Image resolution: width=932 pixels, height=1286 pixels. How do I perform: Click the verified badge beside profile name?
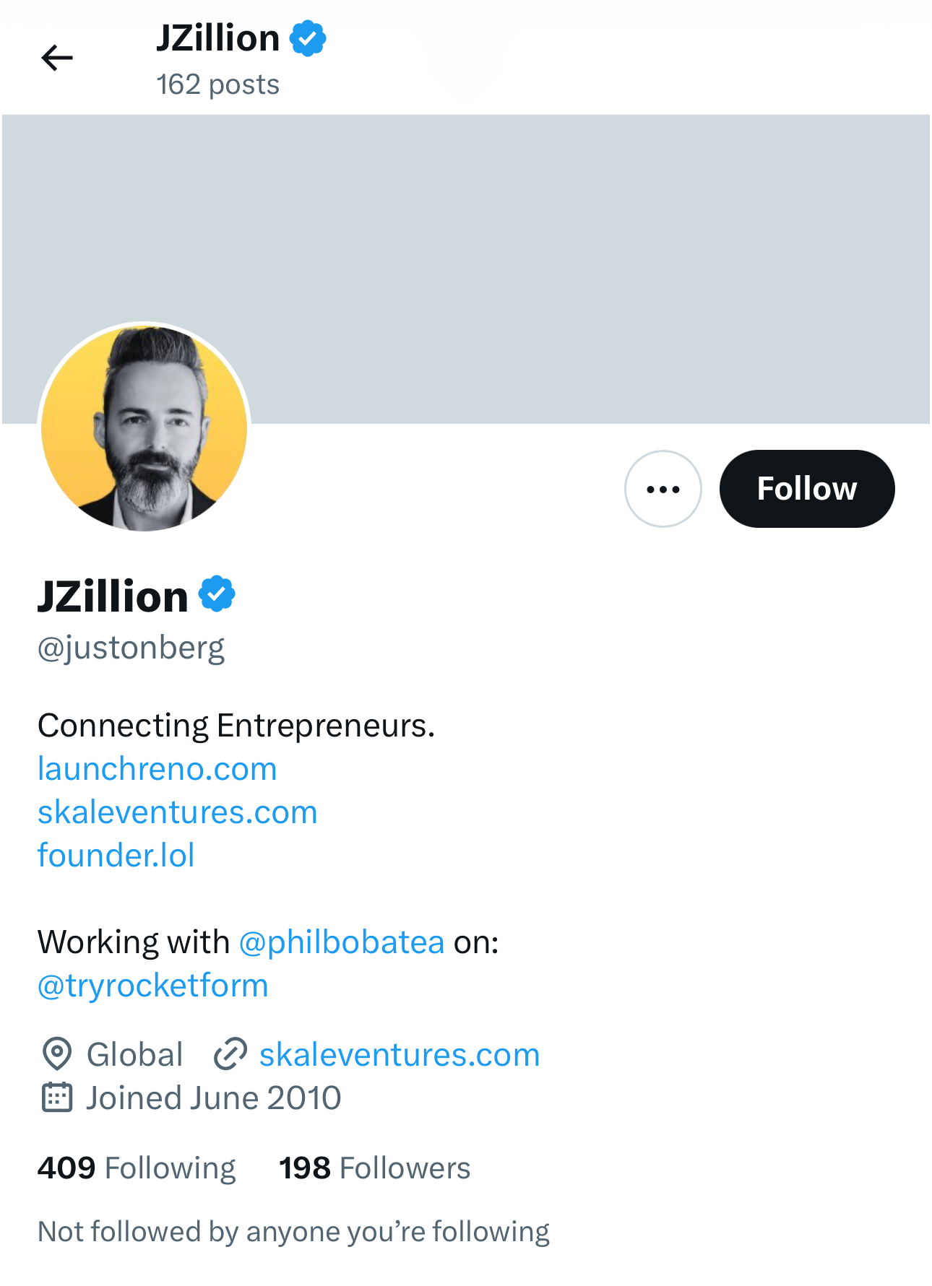tap(217, 594)
